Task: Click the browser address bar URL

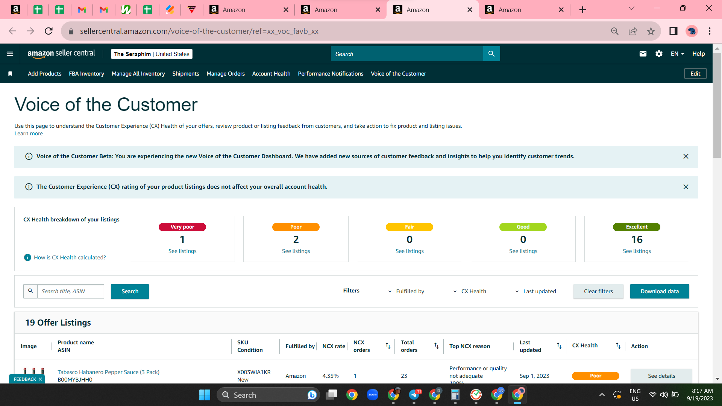Action: pos(199,31)
